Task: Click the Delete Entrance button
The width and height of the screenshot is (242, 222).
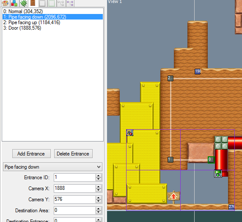Action: [73, 153]
